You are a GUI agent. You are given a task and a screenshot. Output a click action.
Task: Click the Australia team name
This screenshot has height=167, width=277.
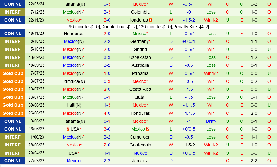click(x=140, y=65)
